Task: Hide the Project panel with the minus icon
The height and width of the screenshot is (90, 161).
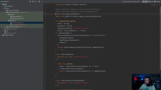Action: [42, 1]
